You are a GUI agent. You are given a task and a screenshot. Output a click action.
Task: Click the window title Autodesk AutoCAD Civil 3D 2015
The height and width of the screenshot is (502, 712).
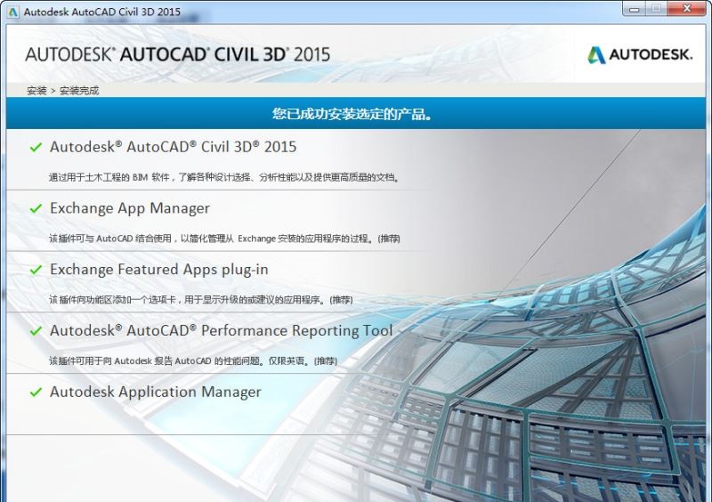(x=102, y=12)
